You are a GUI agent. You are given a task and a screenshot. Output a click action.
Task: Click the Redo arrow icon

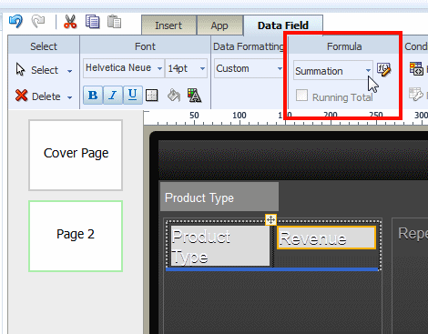(x=38, y=22)
